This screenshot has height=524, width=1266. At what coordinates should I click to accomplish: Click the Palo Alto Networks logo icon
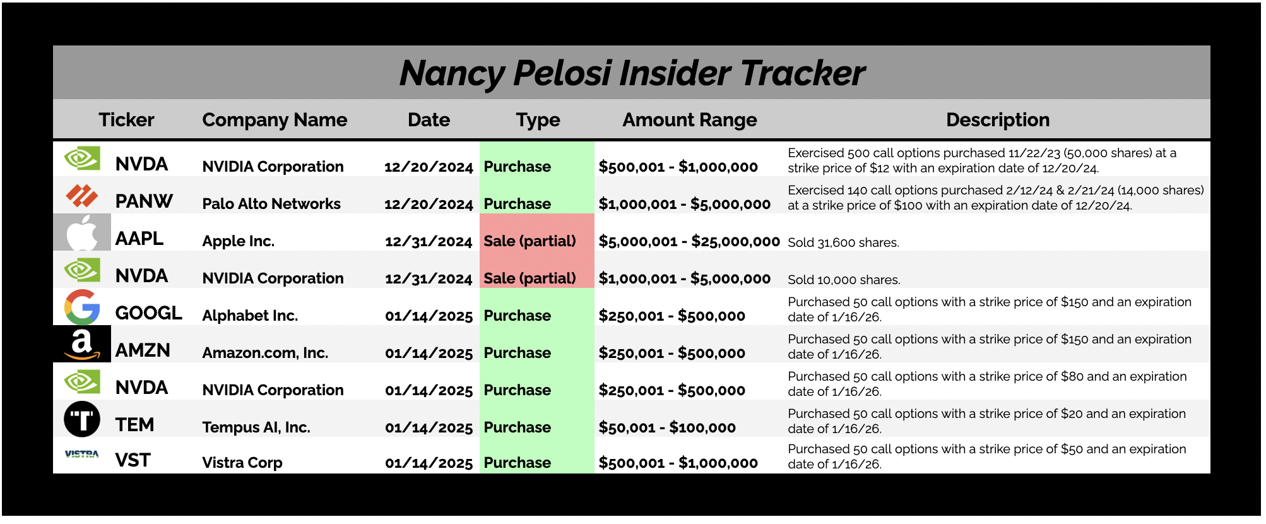click(82, 196)
